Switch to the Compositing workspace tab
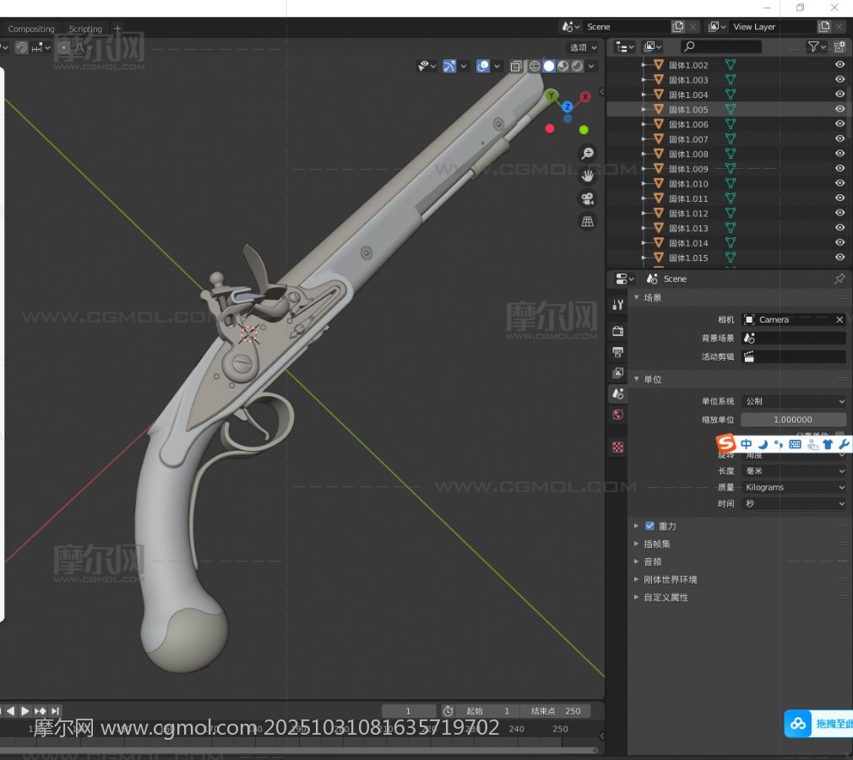This screenshot has width=853, height=760. (x=31, y=29)
